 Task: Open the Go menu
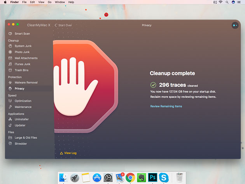(x=49, y=2)
